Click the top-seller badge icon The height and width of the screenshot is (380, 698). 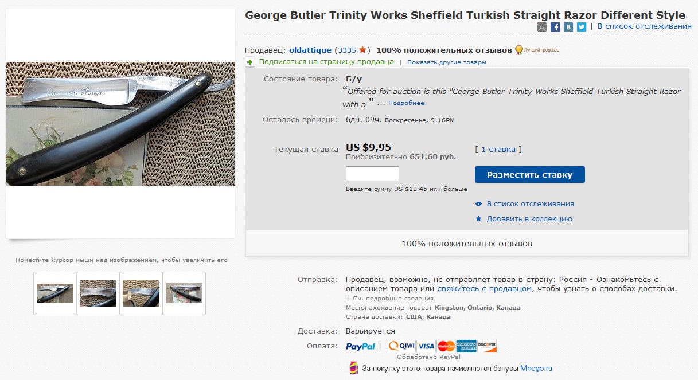click(518, 50)
